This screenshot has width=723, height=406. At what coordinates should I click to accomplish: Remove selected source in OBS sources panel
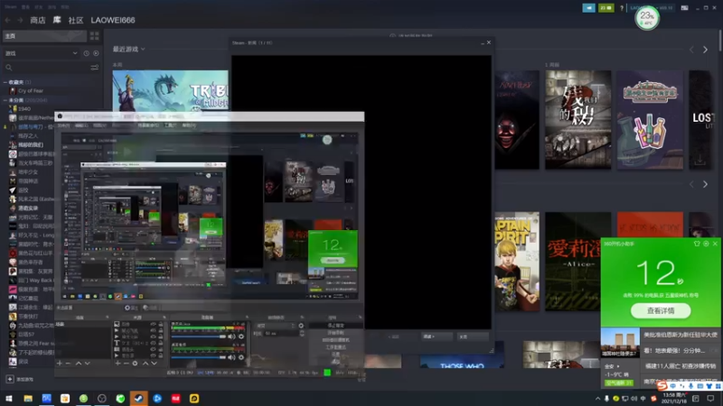coord(127,364)
